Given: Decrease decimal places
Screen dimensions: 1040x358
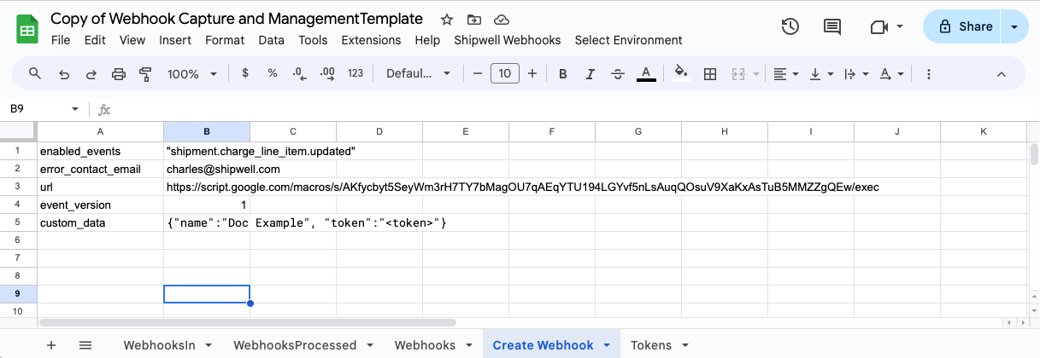Looking at the screenshot, I should pyautogui.click(x=299, y=74).
